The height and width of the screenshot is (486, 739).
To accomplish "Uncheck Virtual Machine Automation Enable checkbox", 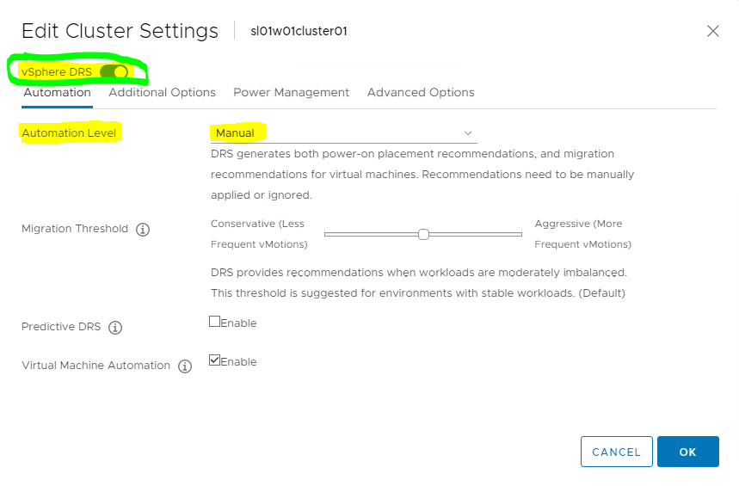I will point(214,360).
